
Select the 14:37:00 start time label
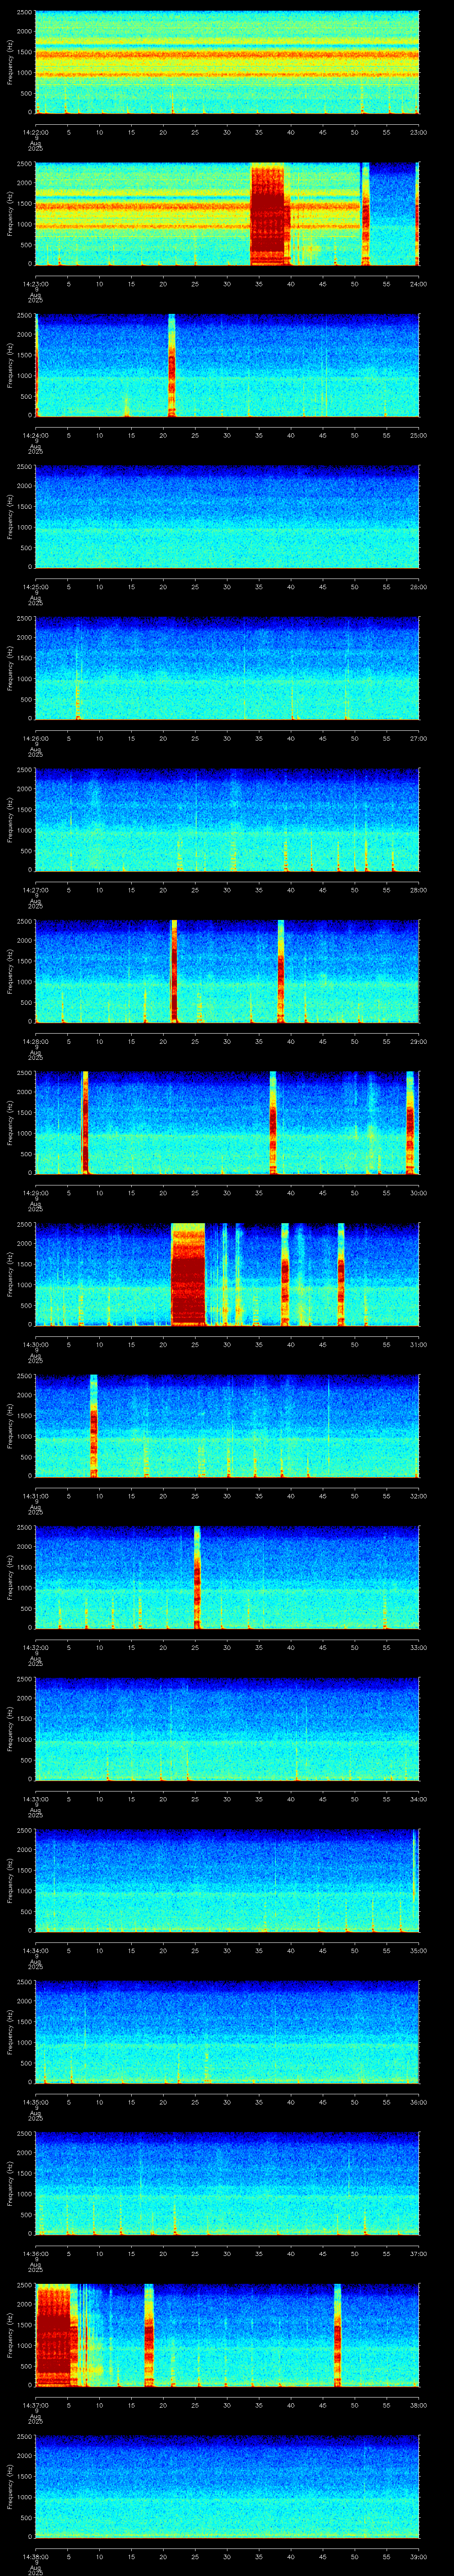point(35,2405)
